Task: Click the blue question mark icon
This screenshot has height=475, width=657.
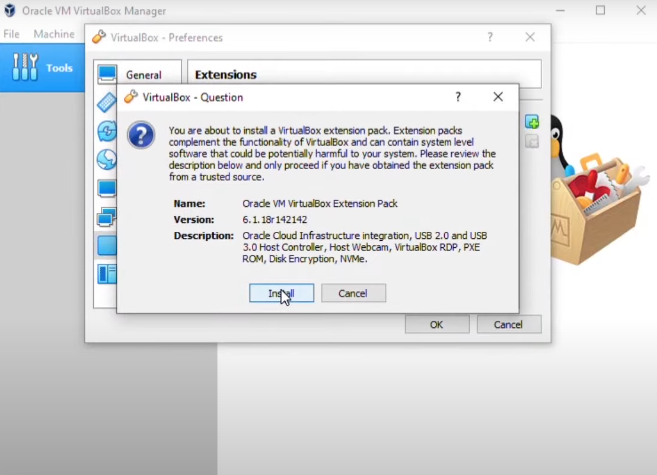Action: [x=141, y=135]
